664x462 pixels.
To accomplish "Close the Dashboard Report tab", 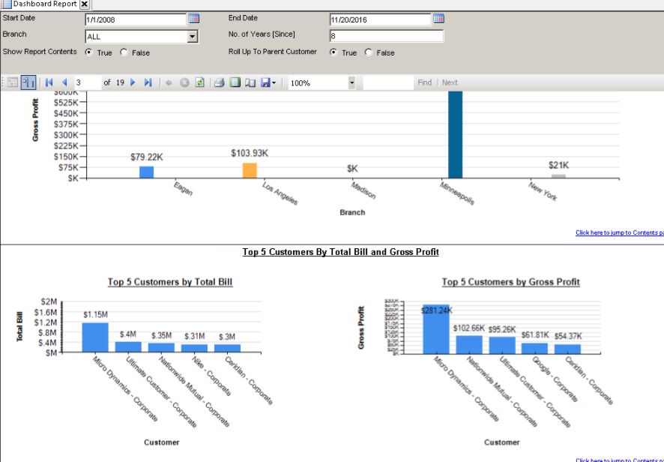I will pyautogui.click(x=85, y=4).
